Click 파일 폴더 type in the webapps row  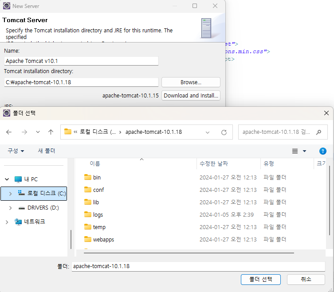pyautogui.click(x=275, y=239)
